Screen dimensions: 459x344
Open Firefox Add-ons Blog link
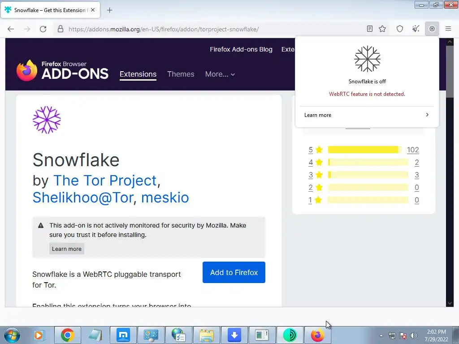(241, 49)
